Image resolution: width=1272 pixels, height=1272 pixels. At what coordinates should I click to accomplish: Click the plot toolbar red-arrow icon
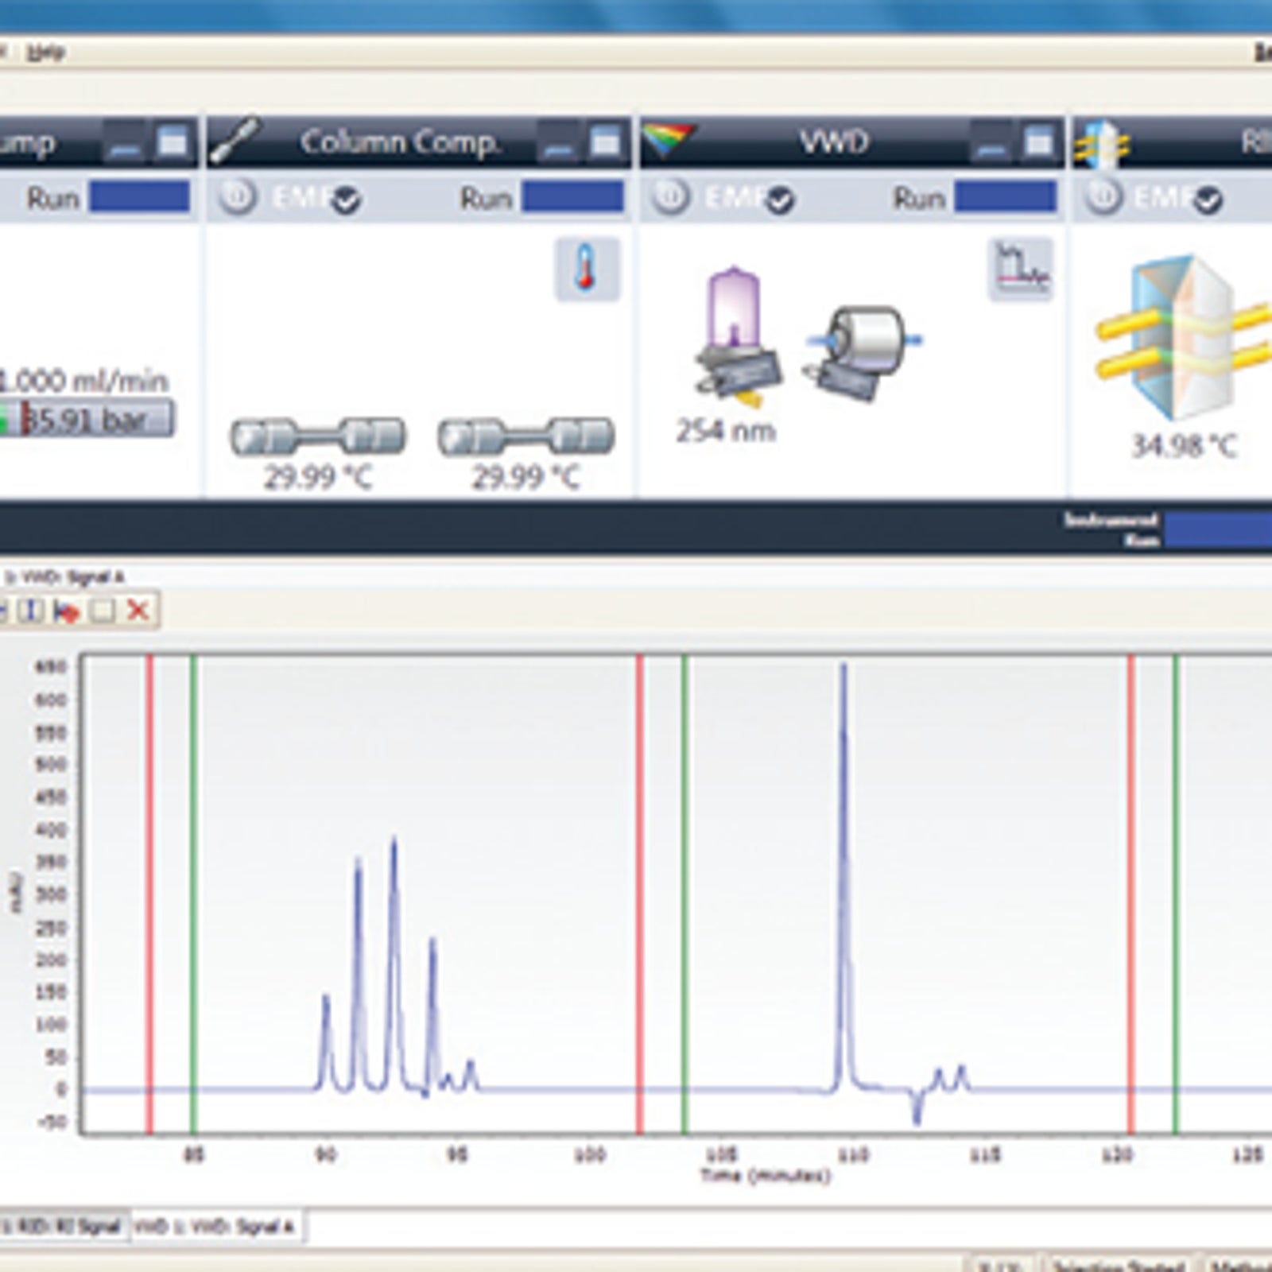point(67,611)
